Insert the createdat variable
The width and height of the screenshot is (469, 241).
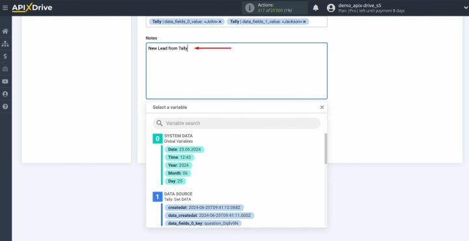(205, 208)
